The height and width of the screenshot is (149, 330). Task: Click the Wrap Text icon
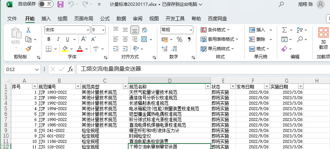coord(145,30)
